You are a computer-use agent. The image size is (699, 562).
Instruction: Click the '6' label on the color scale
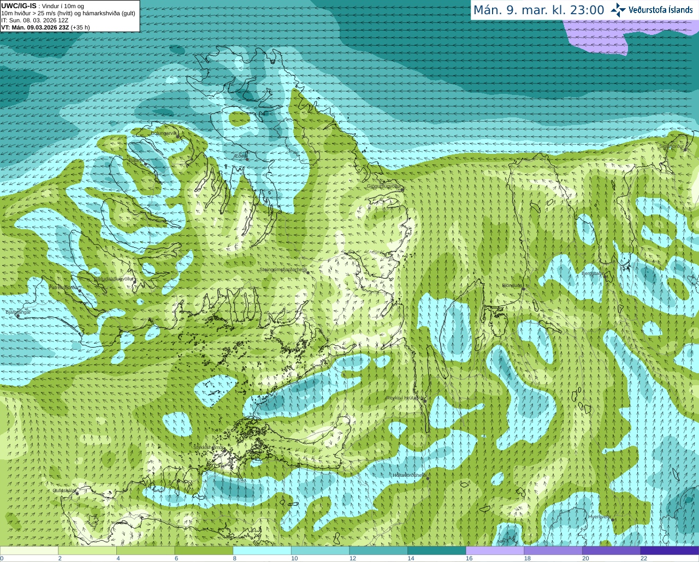[176, 558]
